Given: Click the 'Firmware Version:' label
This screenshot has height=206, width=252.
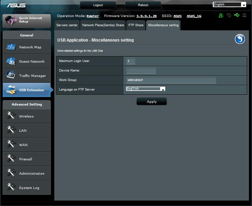Looking at the screenshot, I should point(120,16).
